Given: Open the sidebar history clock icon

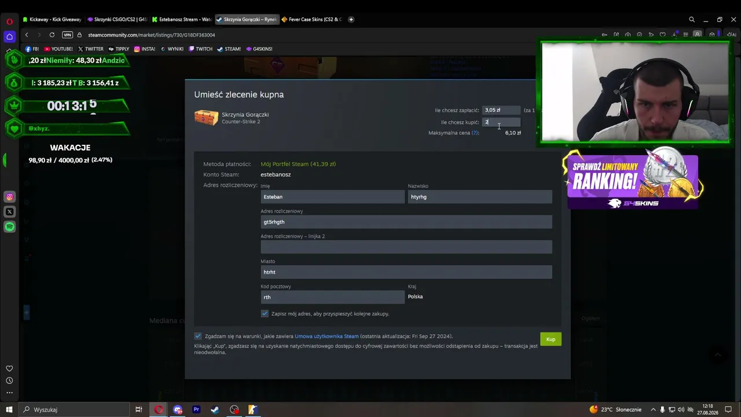Looking at the screenshot, I should tap(9, 381).
